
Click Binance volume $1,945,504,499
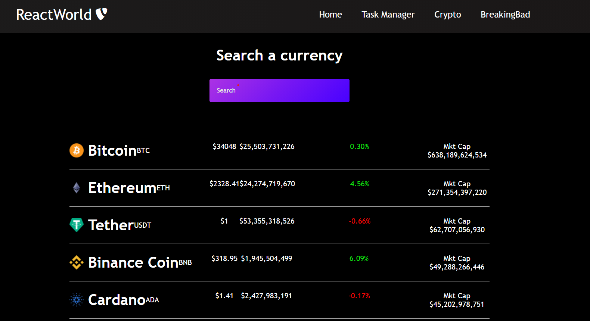click(267, 258)
